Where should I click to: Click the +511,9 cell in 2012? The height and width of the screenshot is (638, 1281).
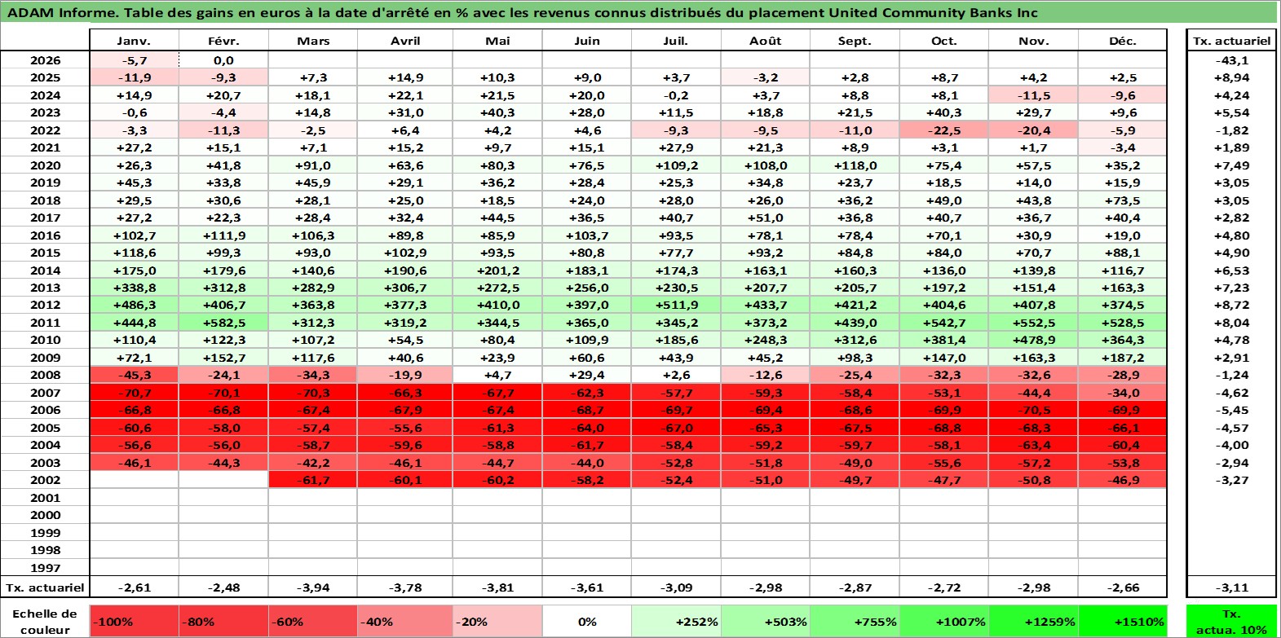click(x=676, y=305)
